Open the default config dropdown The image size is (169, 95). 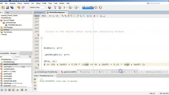click(37, 7)
